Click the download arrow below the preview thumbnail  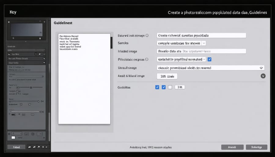pyautogui.click(x=40, y=39)
